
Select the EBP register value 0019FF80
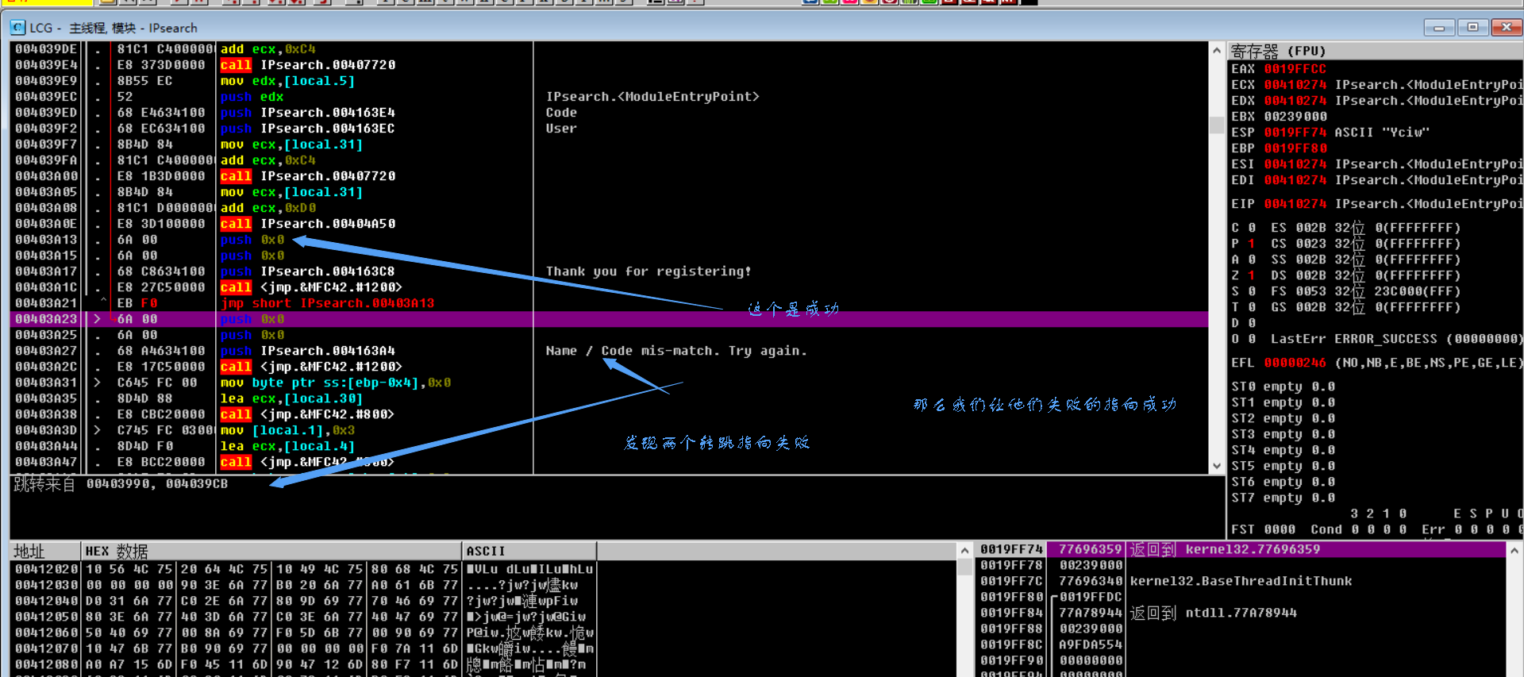[1295, 148]
